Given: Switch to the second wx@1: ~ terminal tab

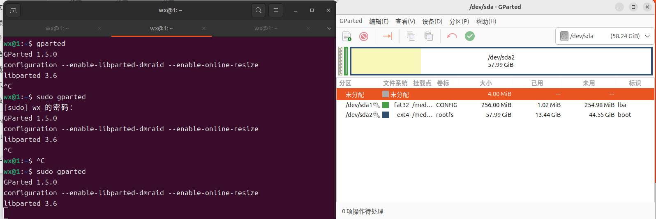Looking at the screenshot, I should coord(162,28).
